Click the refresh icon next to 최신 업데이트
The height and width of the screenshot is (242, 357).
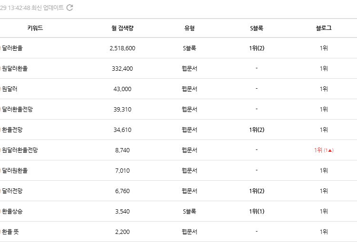coord(69,8)
